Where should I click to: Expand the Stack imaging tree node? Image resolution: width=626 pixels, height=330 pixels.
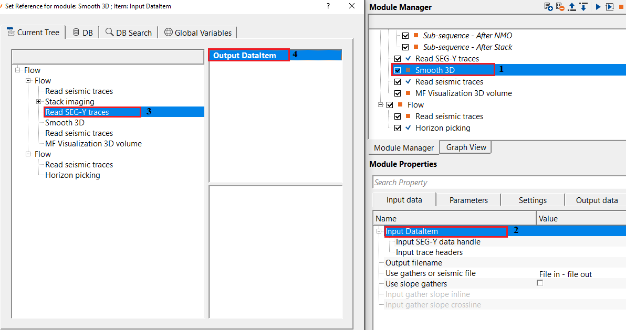39,101
